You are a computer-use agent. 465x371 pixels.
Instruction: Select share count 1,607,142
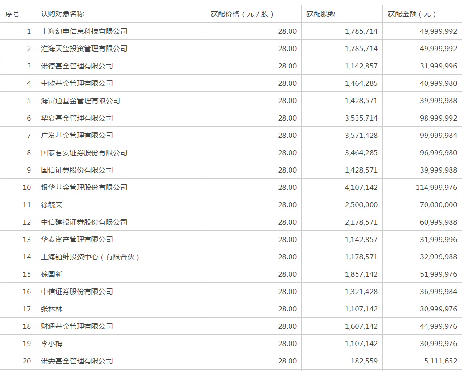click(x=361, y=326)
